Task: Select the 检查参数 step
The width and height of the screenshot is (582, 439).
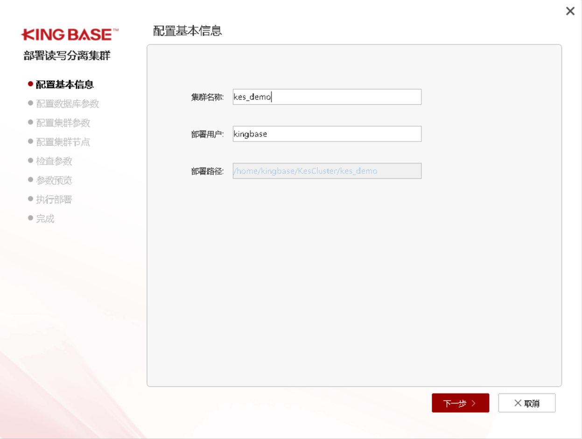Action: click(54, 161)
